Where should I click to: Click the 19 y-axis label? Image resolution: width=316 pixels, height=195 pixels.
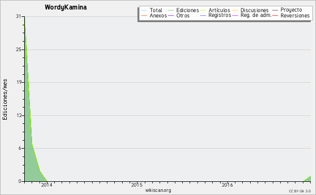[x=18, y=82]
